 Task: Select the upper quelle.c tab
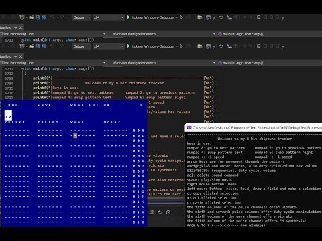5,27
